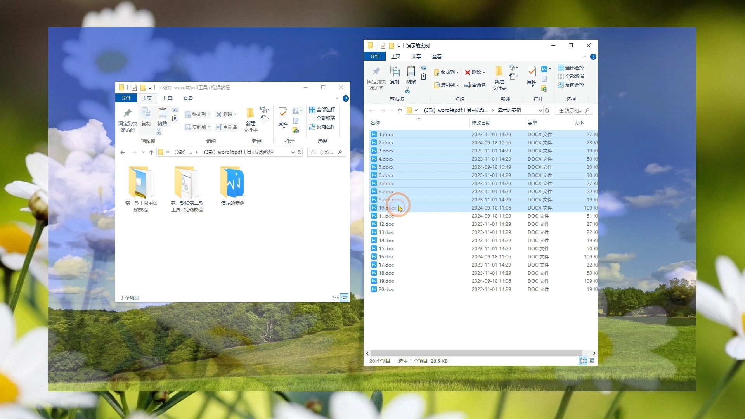Viewport: 745px width, 419px height.
Task: Open recent locations dropdown in left window
Action: pos(143,152)
